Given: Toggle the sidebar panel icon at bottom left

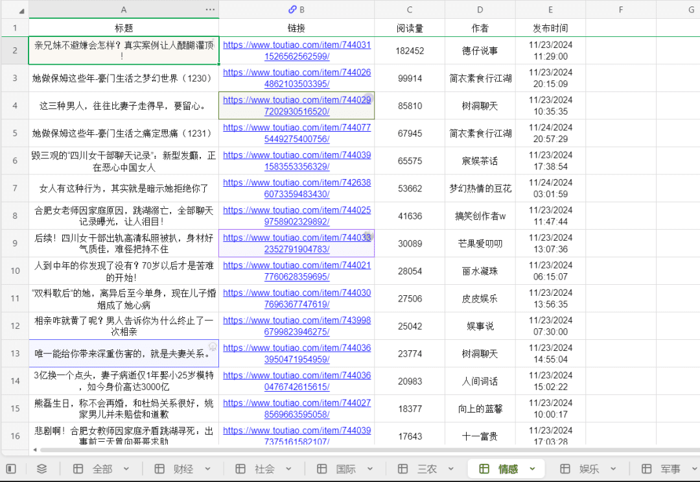Looking at the screenshot, I should click(11, 468).
